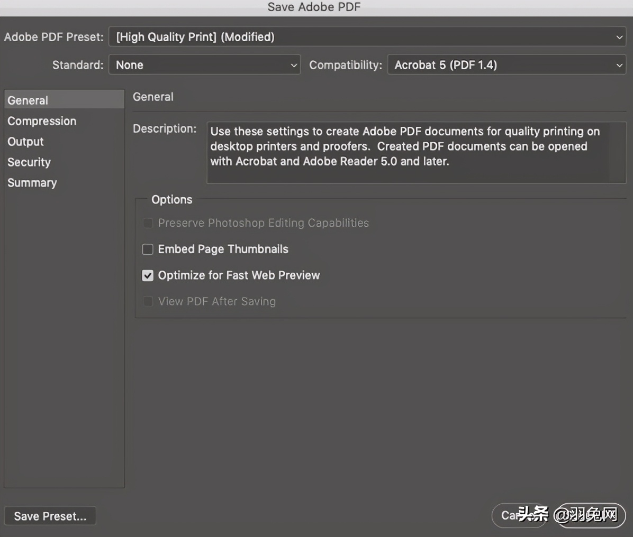Image resolution: width=633 pixels, height=537 pixels.
Task: Click inside the Description text box
Action: pyautogui.click(x=416, y=153)
